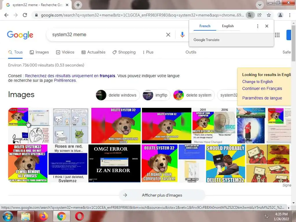The image size is (296, 222).
Task: Click the Translate this page icon
Action: [250, 15]
